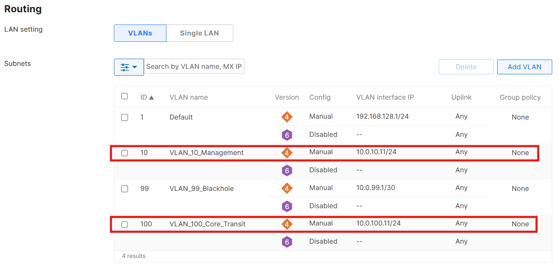The height and width of the screenshot is (269, 559).
Task: Select the VLAN_10_Management row checkbox
Action: (x=125, y=153)
